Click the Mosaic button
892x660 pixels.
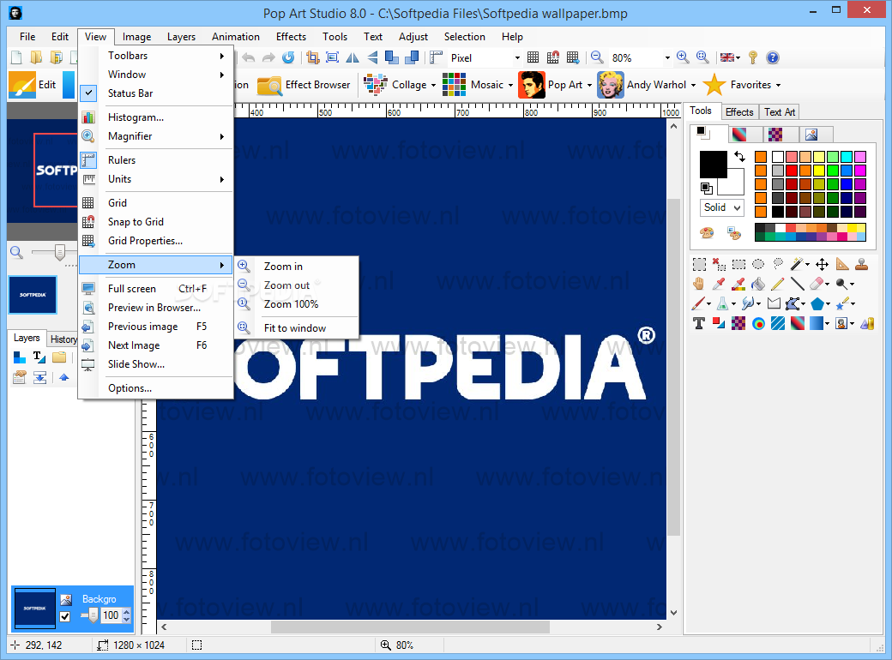pos(473,85)
